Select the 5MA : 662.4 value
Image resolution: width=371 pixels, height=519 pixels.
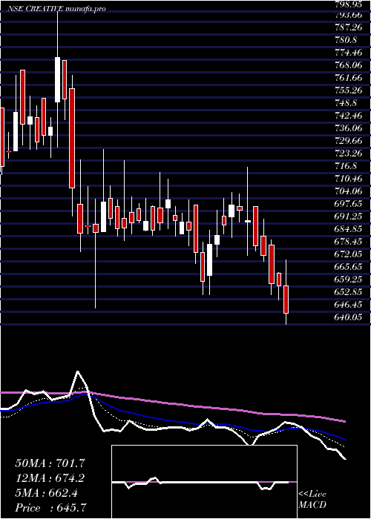click(47, 493)
